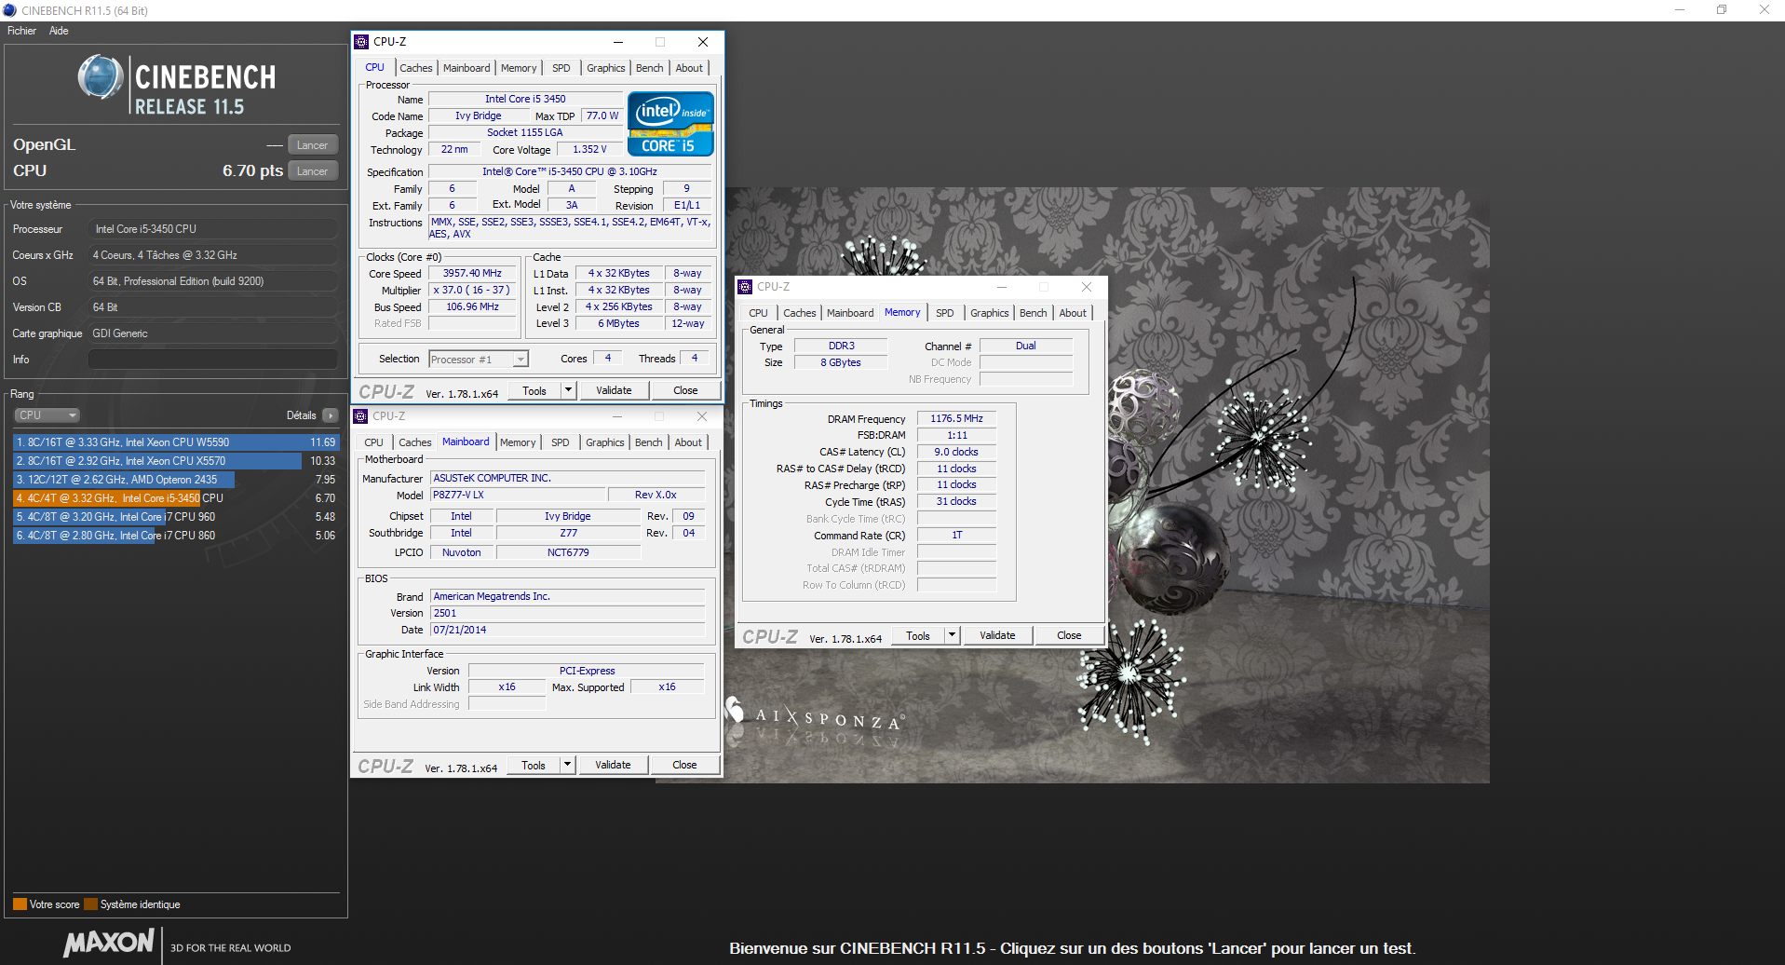1785x965 pixels.
Task: Select Graphics tab in Mainboard CPU-Z window
Action: pos(605,442)
